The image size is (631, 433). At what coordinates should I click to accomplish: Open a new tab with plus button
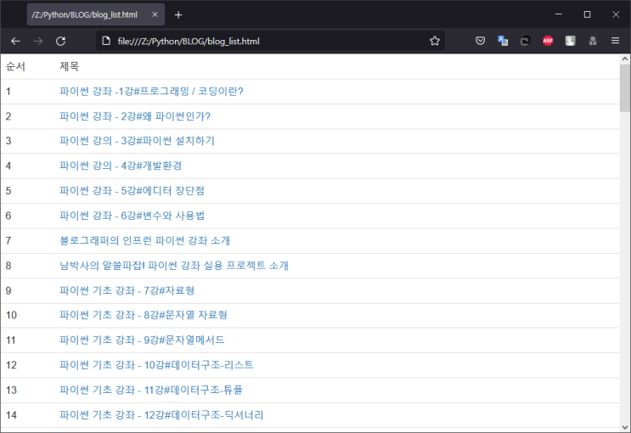pyautogui.click(x=178, y=14)
